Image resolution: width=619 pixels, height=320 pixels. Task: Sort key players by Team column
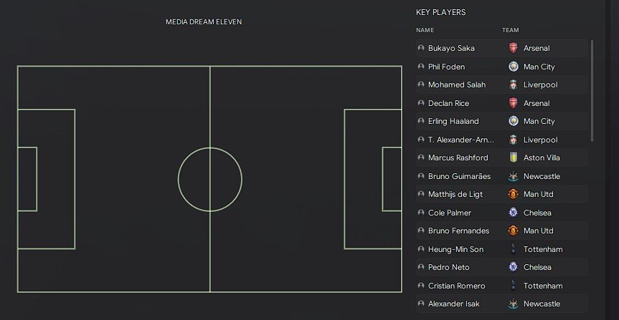point(511,30)
